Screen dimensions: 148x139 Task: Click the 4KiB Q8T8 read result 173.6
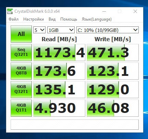click(x=59, y=71)
